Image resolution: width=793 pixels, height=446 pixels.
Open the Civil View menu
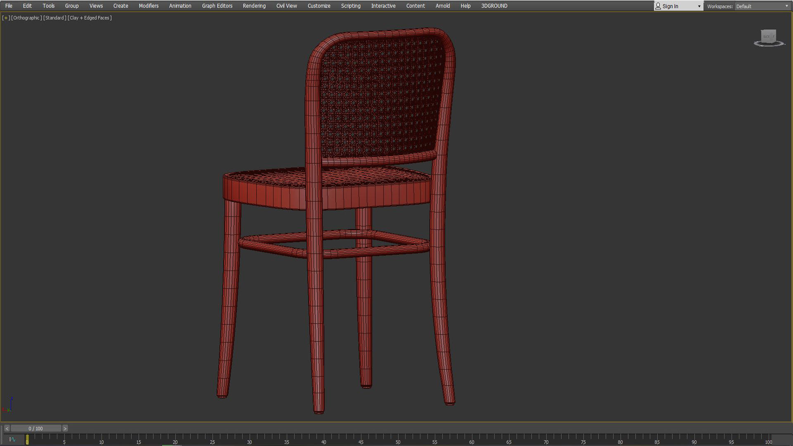click(287, 6)
